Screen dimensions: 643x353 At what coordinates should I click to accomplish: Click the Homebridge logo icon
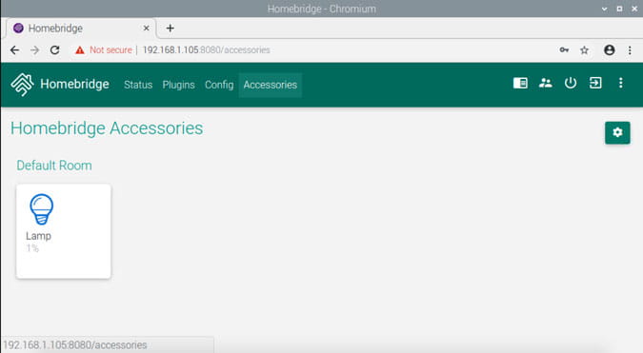tap(22, 85)
